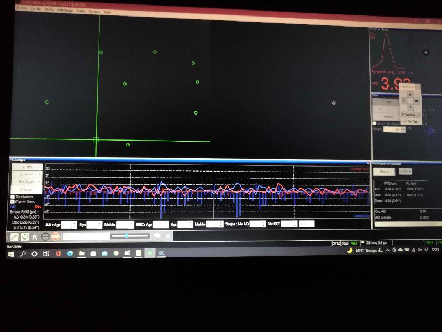Launch Microsoft Edge from taskbar
442x332 pixels.
70,253
